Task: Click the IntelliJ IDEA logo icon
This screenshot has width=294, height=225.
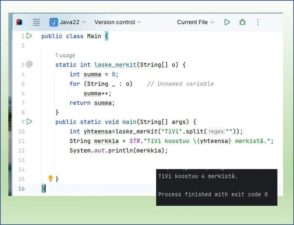Action: [x=19, y=22]
